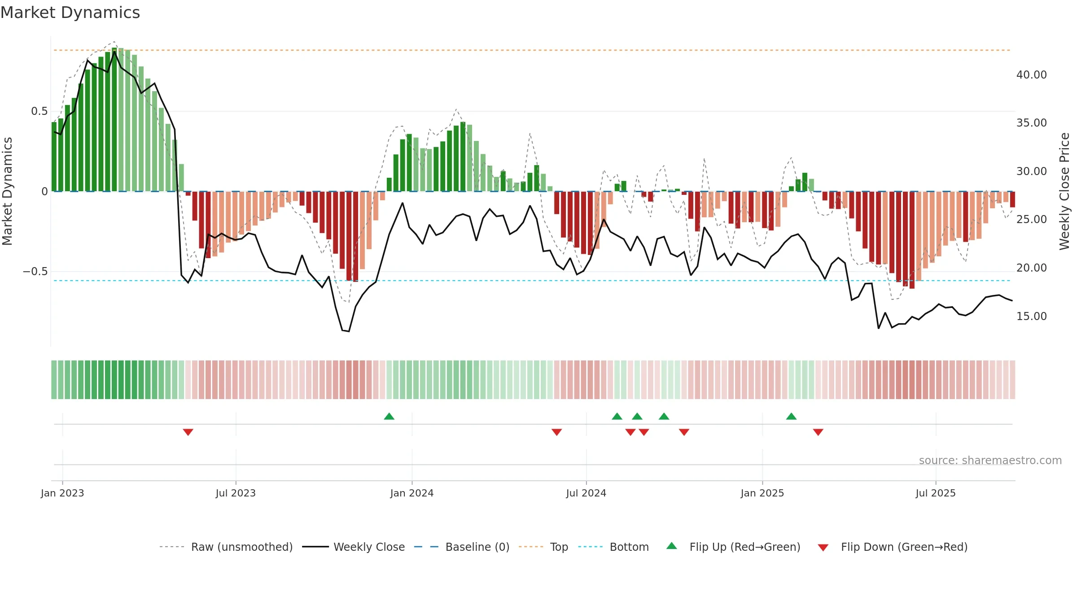Click the Jul 2024 axis label
1077x606 pixels.
pyautogui.click(x=586, y=493)
